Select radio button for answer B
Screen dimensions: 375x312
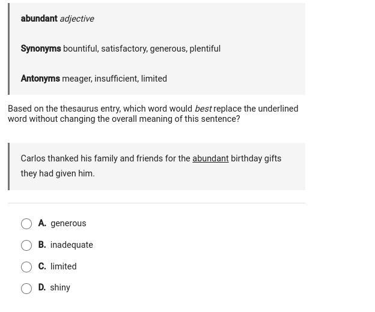tap(26, 245)
